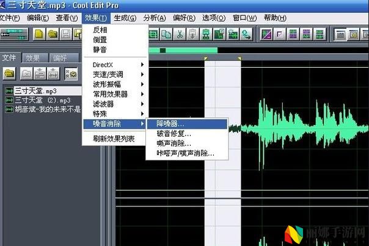369x246 pixels.
Task: Open file from organizer panel folder icon
Action: tap(9, 74)
